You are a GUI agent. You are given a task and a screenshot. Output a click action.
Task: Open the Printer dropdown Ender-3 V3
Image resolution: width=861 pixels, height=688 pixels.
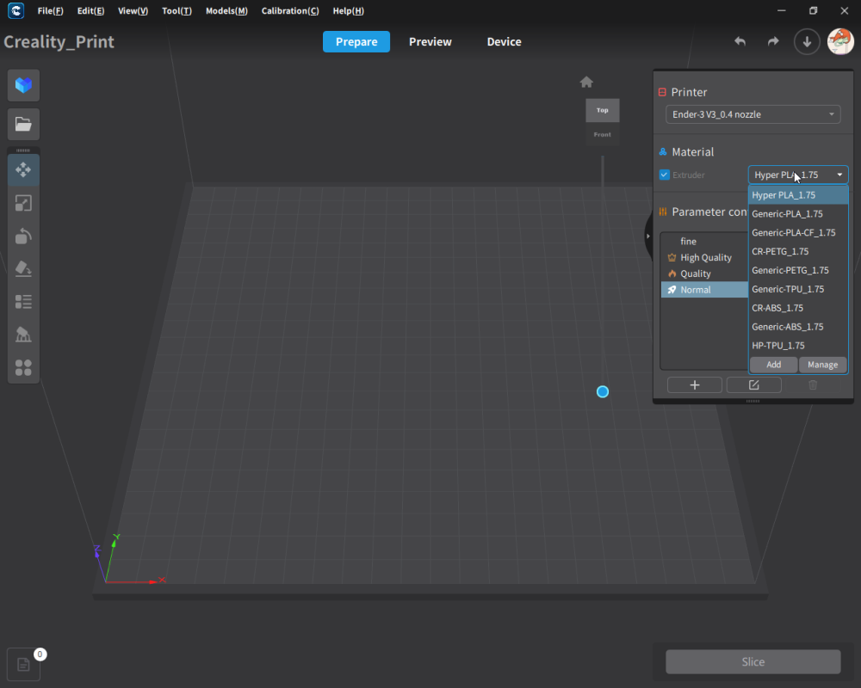[x=753, y=114]
